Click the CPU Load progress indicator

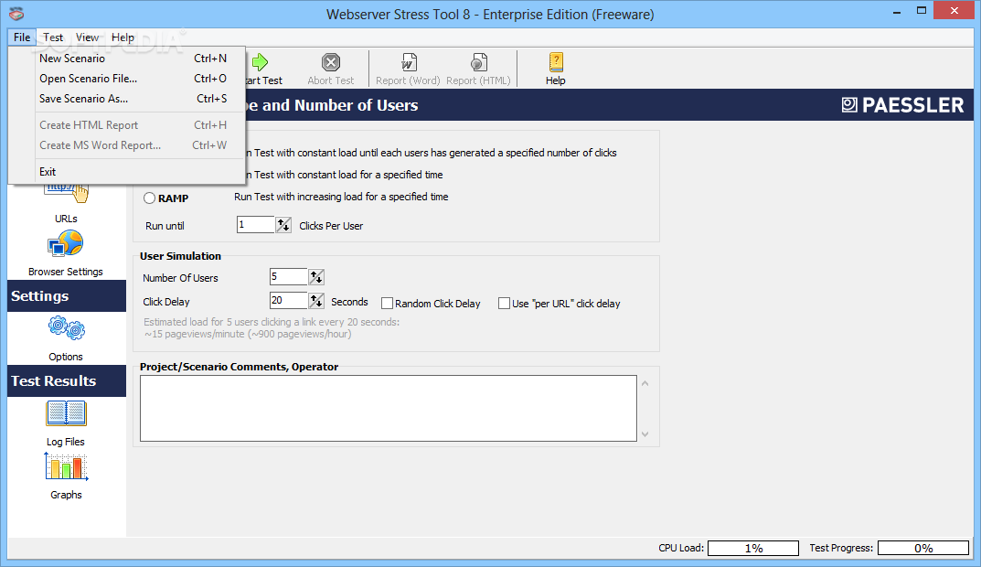753,548
